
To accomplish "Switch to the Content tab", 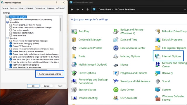I will pyautogui.click(x=30, y=8).
